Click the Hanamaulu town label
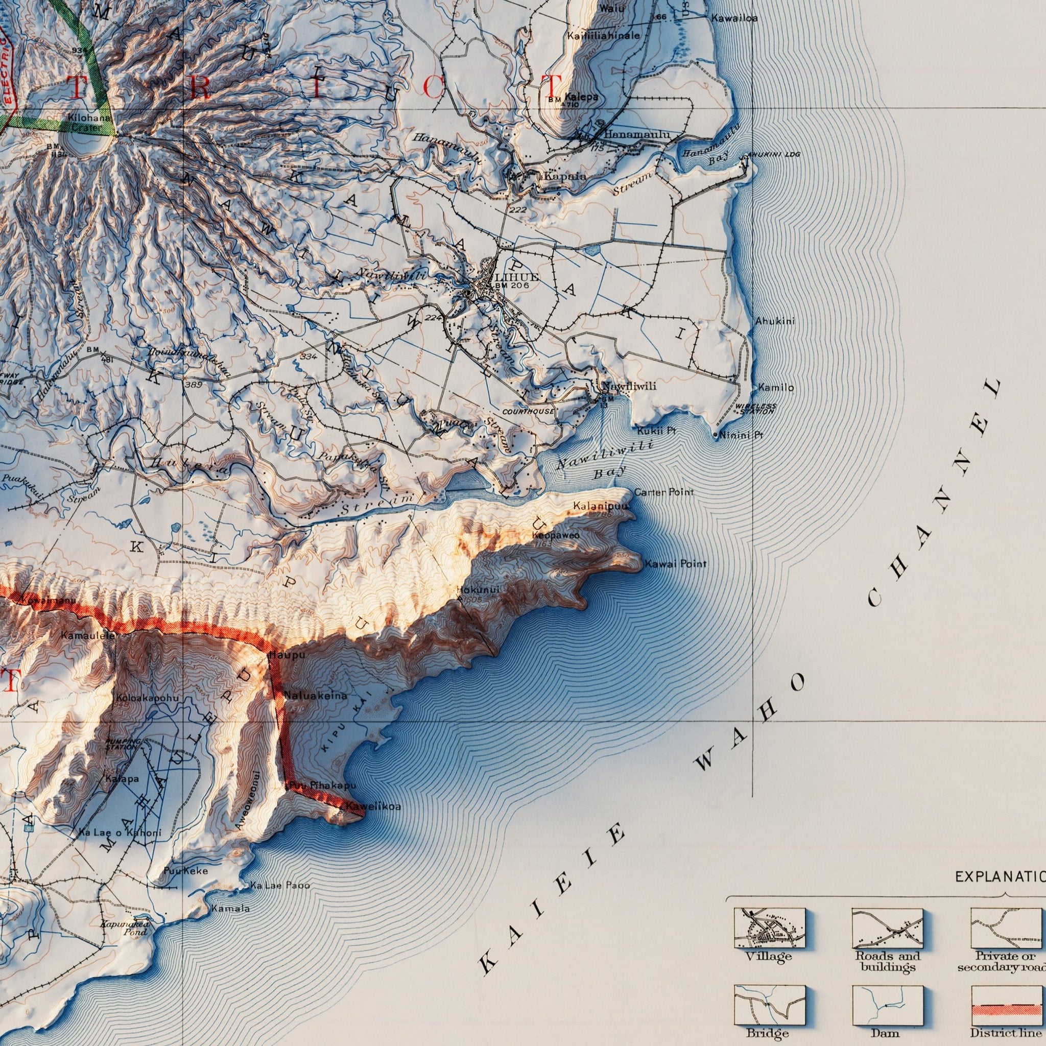 click(x=637, y=134)
